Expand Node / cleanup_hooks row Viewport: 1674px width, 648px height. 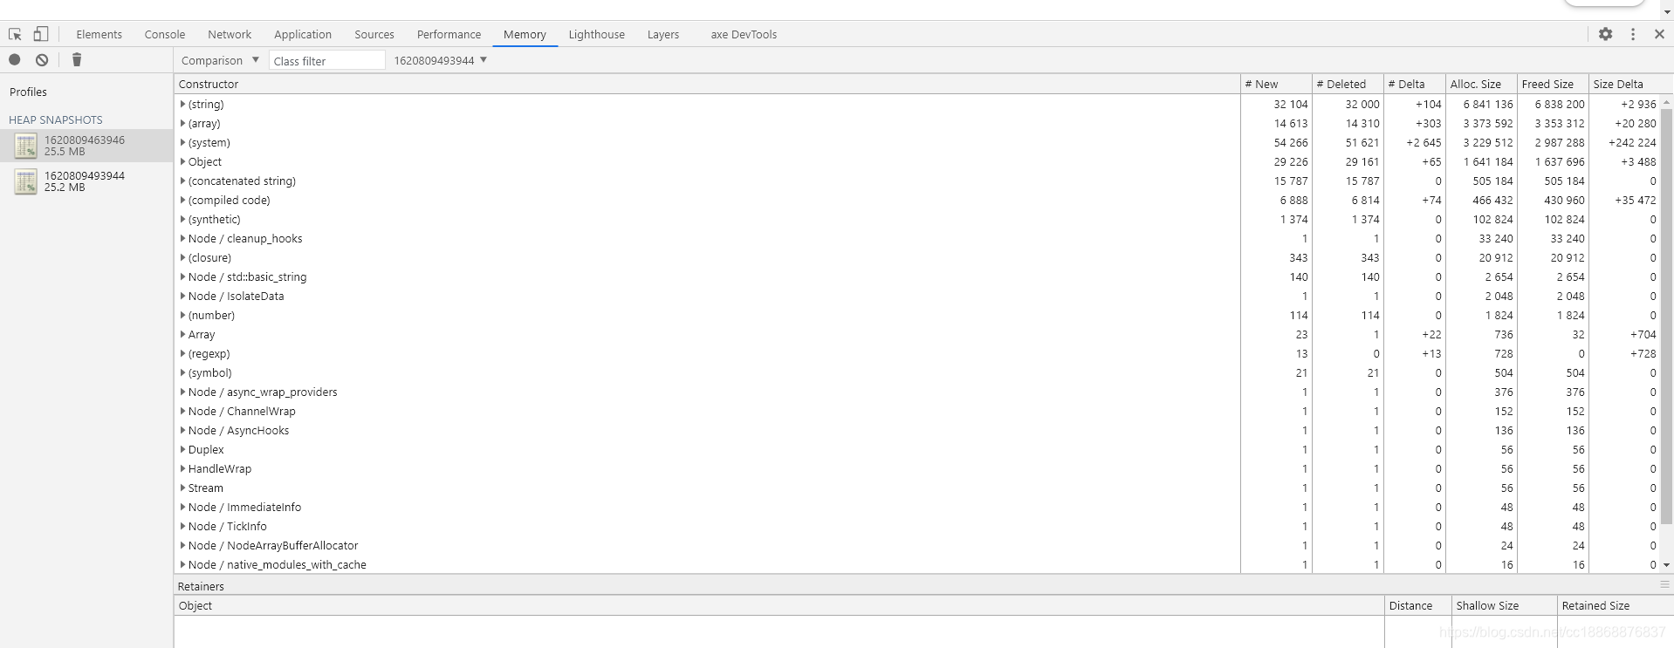pos(182,238)
